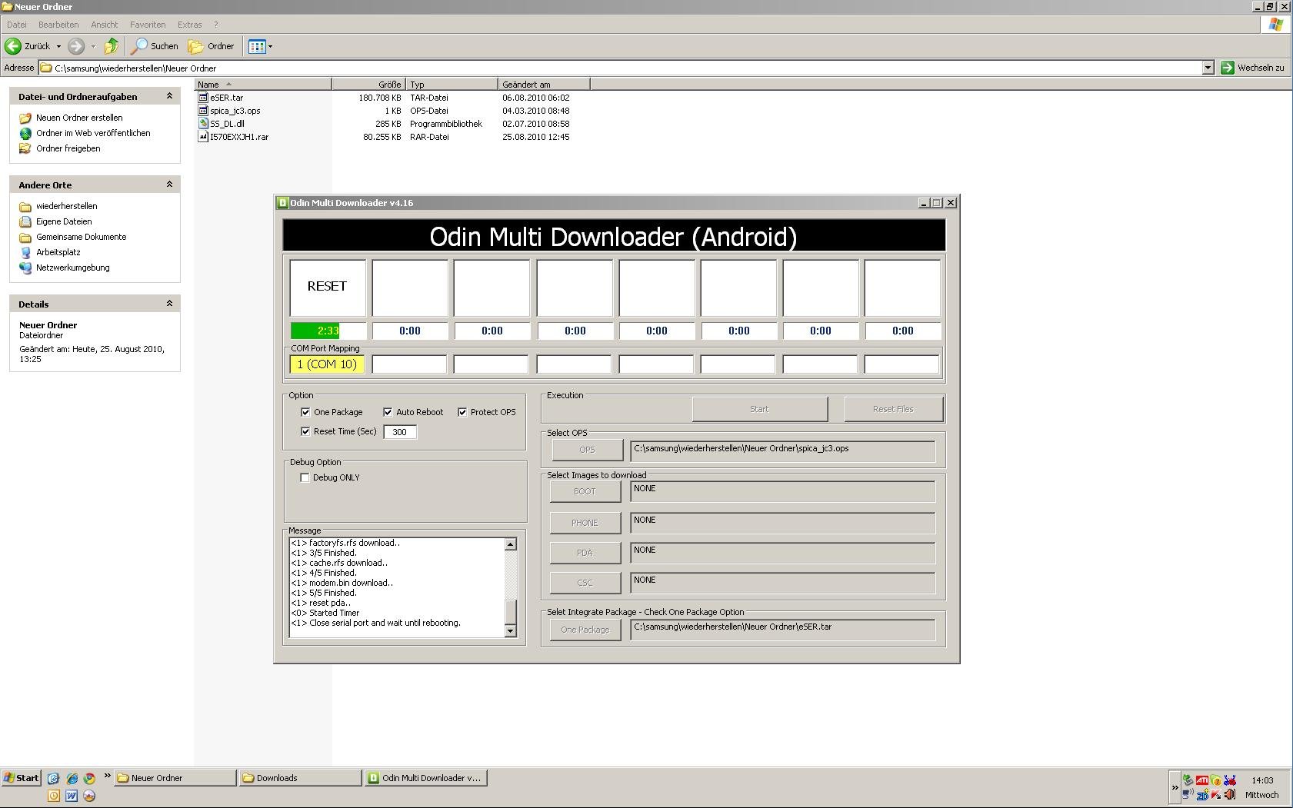
Task: Click the One Package button
Action: [585, 630]
